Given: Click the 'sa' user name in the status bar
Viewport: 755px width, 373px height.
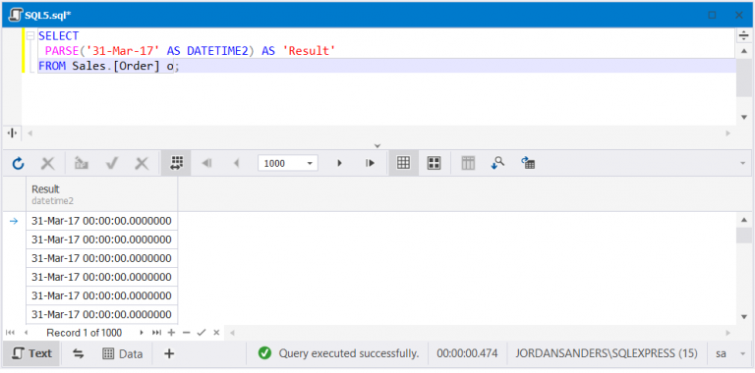Looking at the screenshot, I should pos(721,353).
